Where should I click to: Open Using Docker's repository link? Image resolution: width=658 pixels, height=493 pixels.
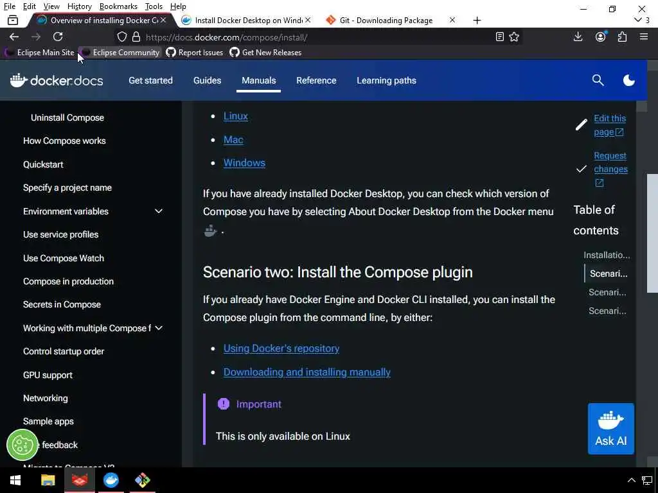(281, 349)
